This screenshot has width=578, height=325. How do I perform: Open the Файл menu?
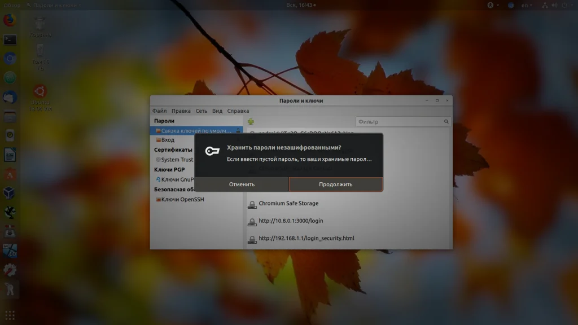tap(160, 111)
